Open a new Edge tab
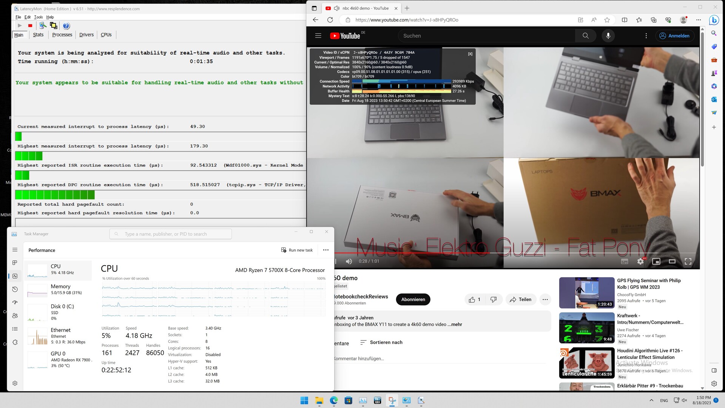This screenshot has height=408, width=725. pyautogui.click(x=407, y=8)
